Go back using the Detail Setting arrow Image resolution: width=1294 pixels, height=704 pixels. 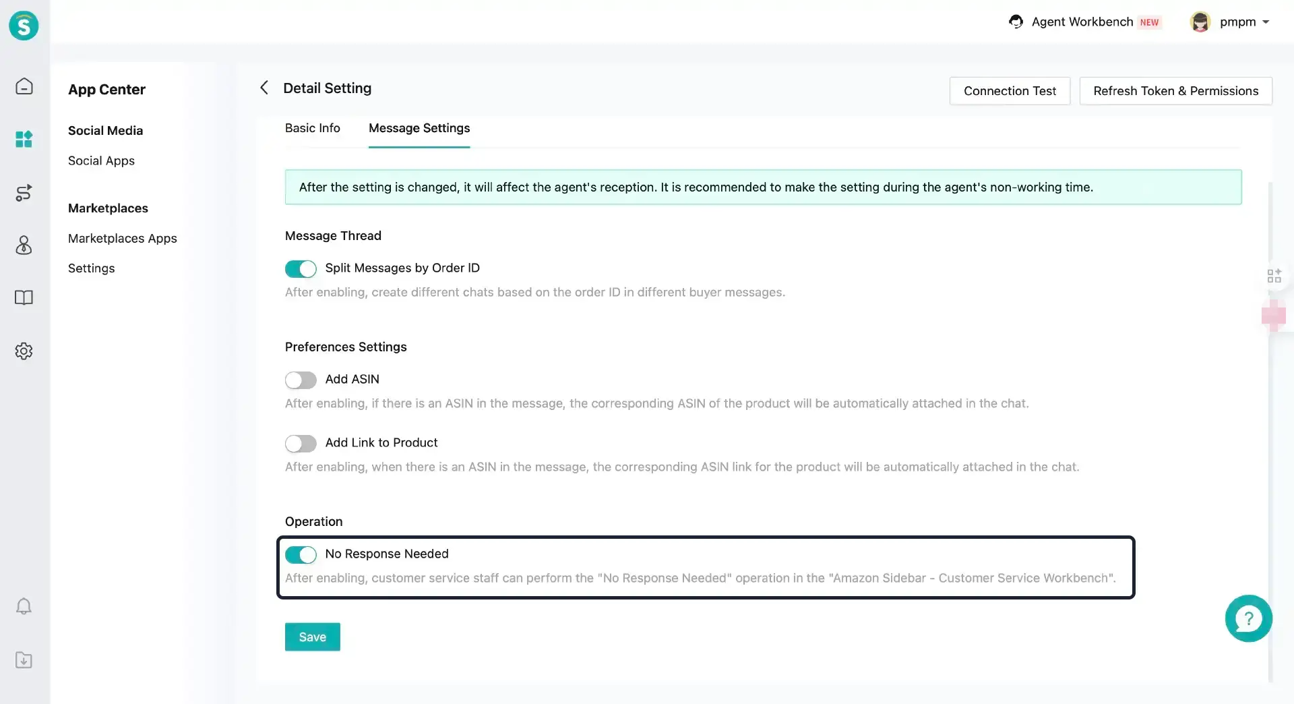point(264,88)
